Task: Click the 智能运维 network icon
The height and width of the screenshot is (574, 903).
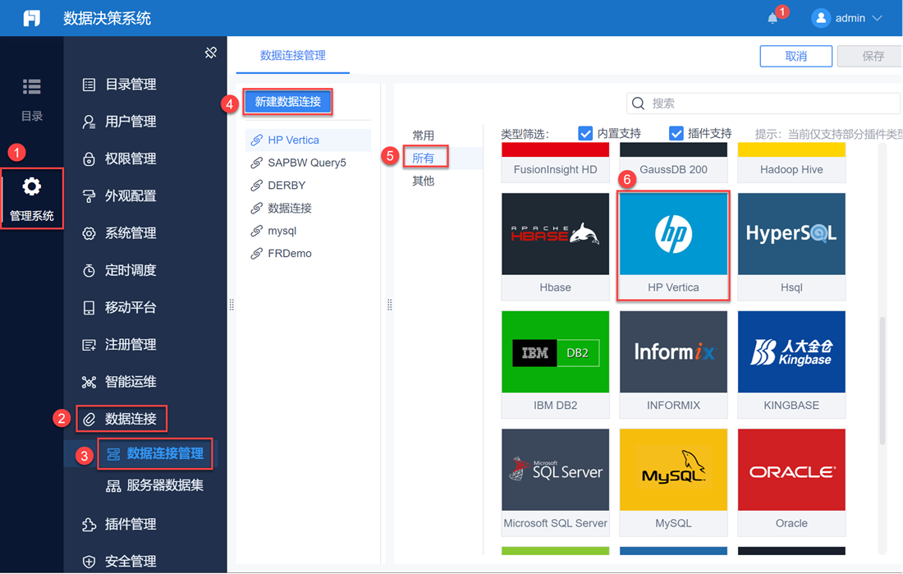Action: 89,382
